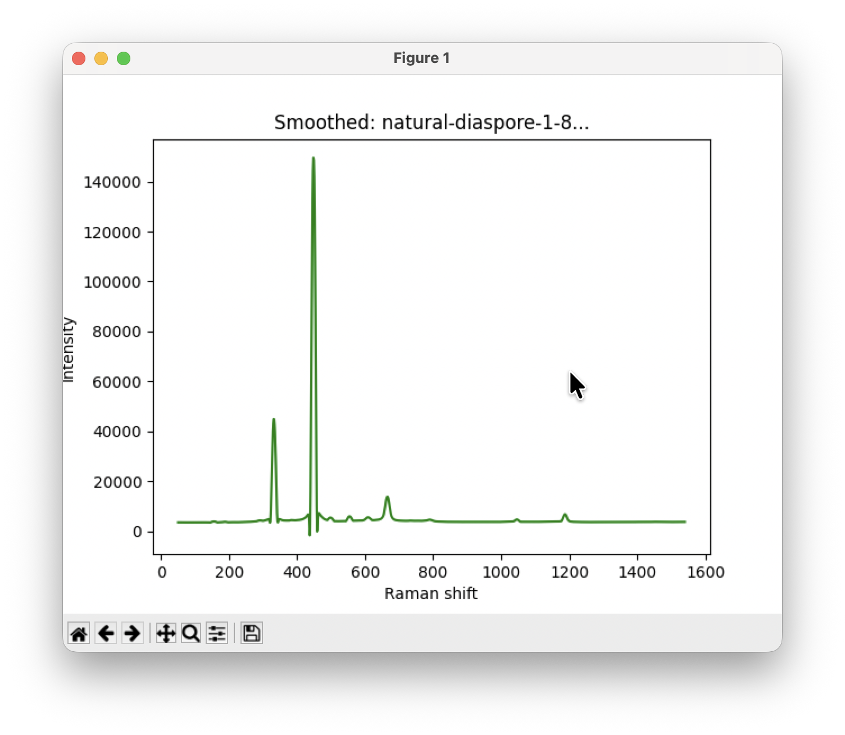The width and height of the screenshot is (845, 735).
Task: Reset the plot to the home view
Action: click(79, 633)
